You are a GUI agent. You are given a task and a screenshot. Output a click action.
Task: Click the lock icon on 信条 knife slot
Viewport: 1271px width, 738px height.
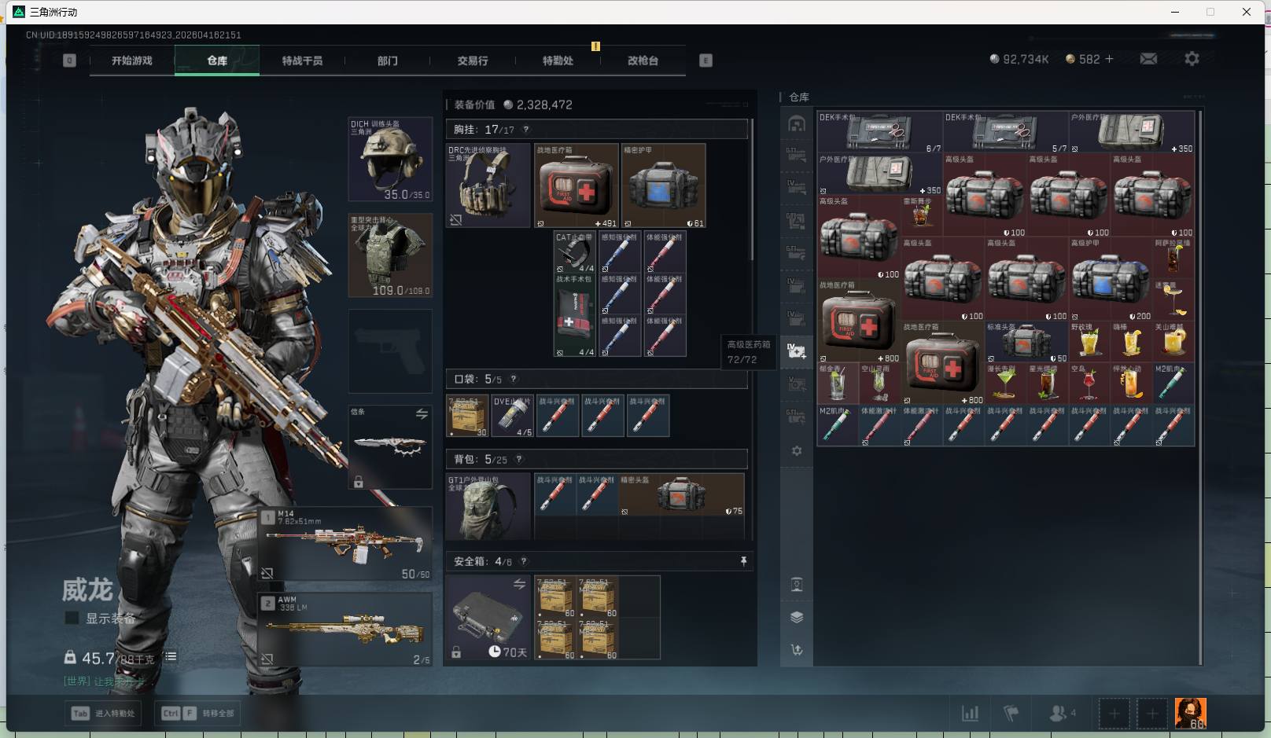pyautogui.click(x=359, y=481)
